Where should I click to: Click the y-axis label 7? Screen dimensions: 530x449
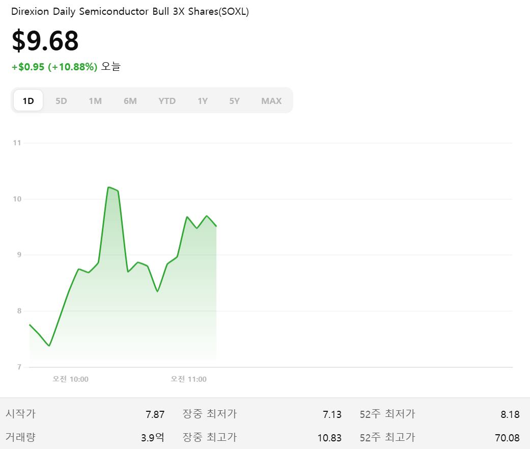[x=19, y=367]
